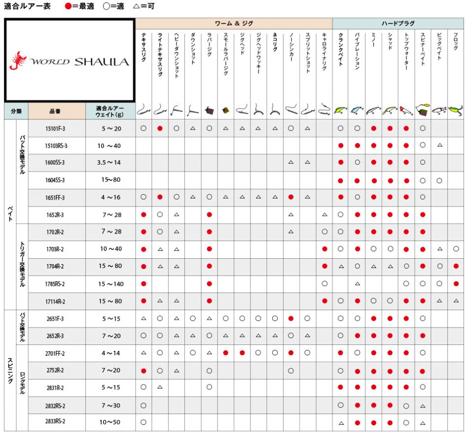Image resolution: width=466 pixels, height=441 pixels.
Task: Click the vibration lure icon
Action: click(357, 110)
